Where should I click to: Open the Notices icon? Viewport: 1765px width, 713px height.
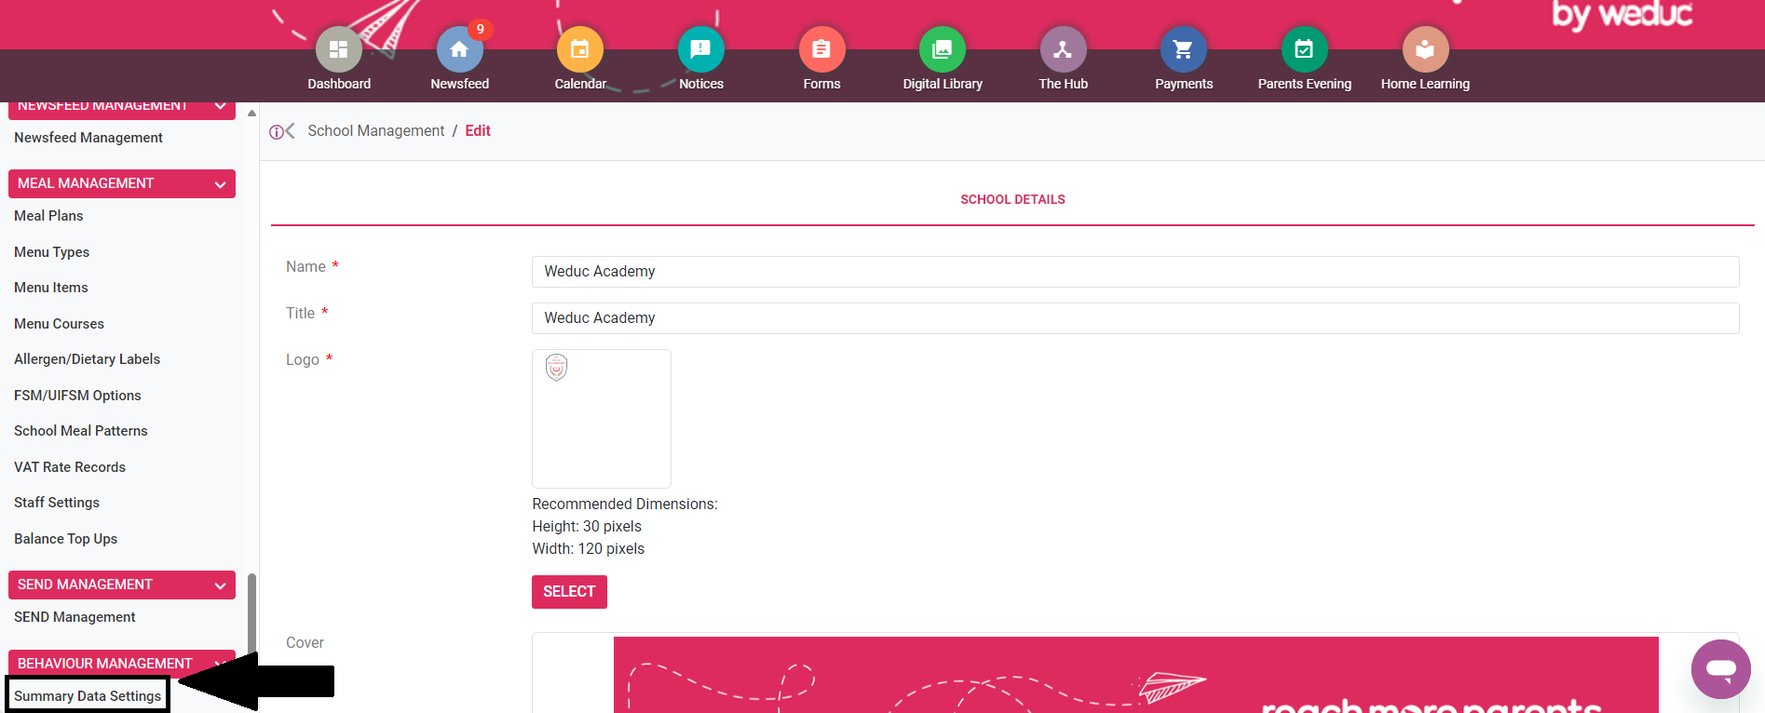700,49
